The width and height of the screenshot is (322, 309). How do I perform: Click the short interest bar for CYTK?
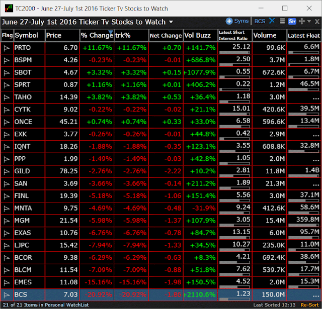pyautogui.click(x=234, y=114)
